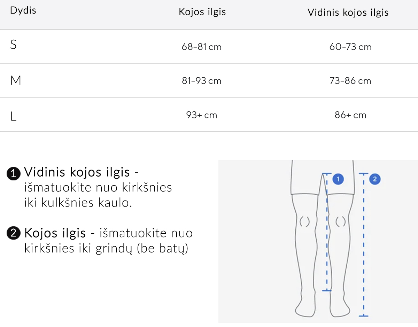Select the size S row label
This screenshot has width=418, height=327.
click(x=13, y=45)
